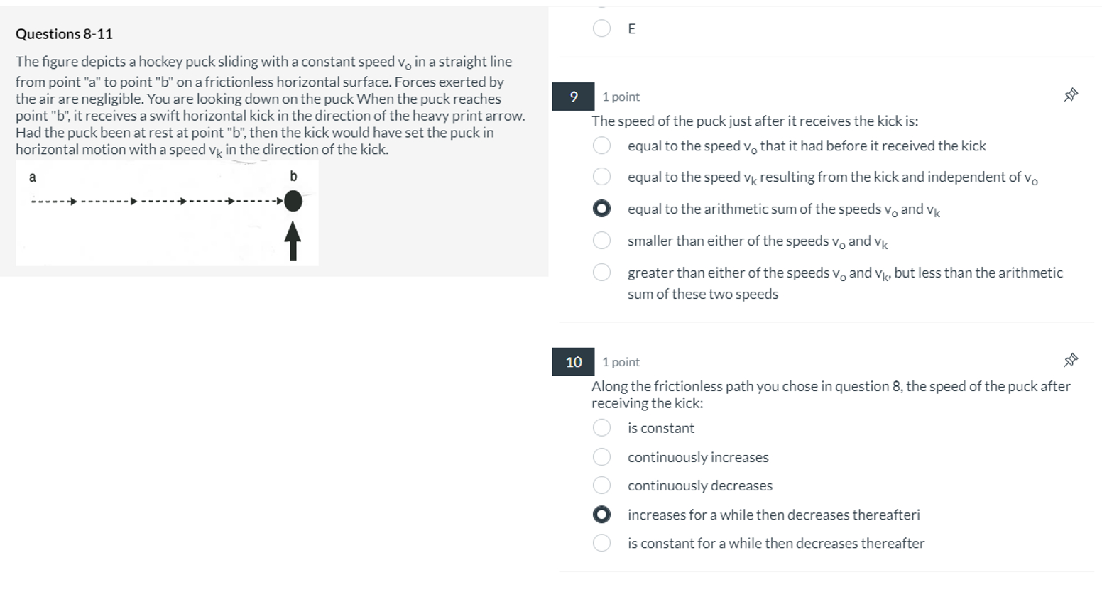Click the Questions 8-11 heading

pyautogui.click(x=62, y=33)
